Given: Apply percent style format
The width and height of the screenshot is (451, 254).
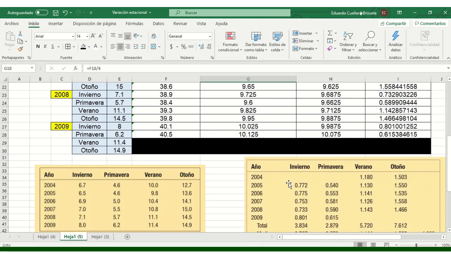Looking at the screenshot, I should click(184, 47).
